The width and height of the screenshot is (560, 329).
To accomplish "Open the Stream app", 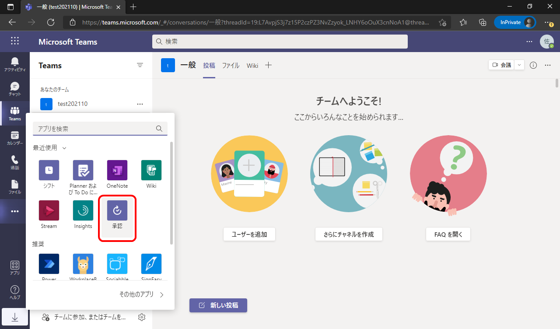I will coord(49,214).
